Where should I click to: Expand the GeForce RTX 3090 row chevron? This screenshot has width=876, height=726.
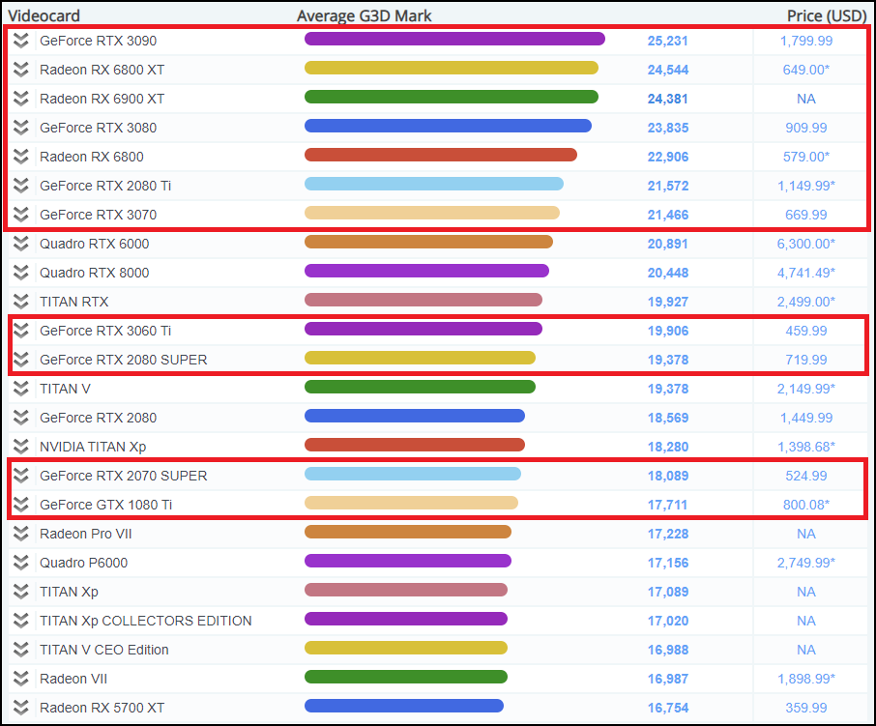(20, 41)
